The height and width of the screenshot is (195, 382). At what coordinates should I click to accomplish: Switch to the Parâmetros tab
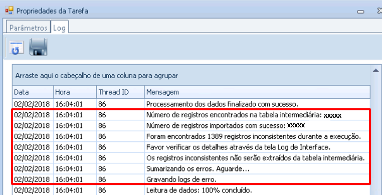28,28
